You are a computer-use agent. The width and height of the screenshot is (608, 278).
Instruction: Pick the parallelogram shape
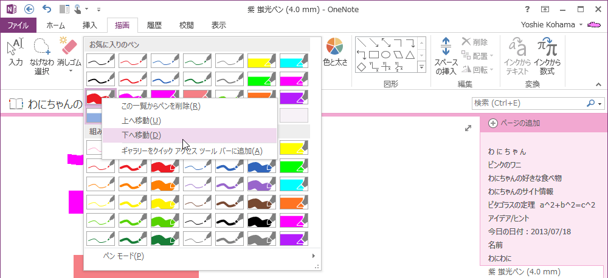coord(398,54)
